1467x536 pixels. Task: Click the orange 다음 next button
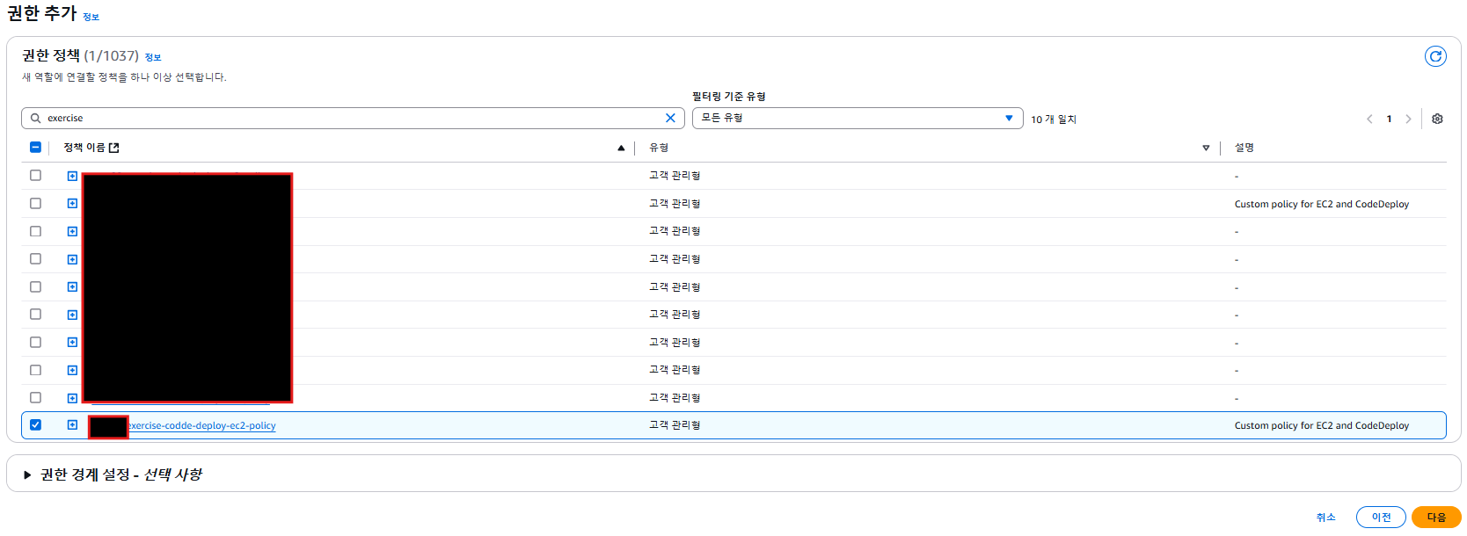coord(1436,518)
